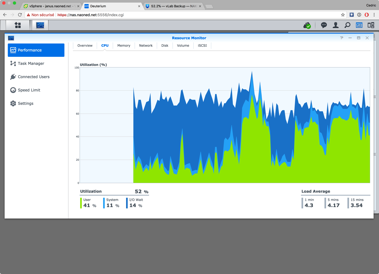Open the cloud sync status icon
This screenshot has height=274, width=379.
[307, 25]
